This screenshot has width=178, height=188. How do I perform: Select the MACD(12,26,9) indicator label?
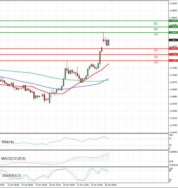click(13, 159)
